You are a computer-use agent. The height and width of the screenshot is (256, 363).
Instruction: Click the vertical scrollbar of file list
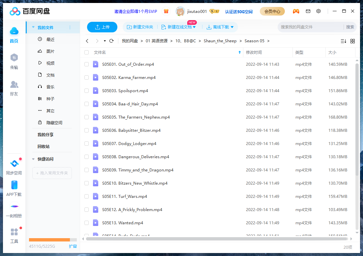(357, 120)
